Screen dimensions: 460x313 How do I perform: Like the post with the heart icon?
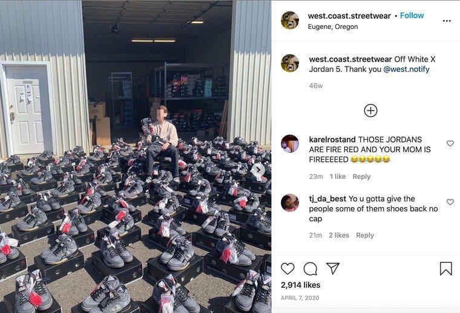pyautogui.click(x=287, y=268)
